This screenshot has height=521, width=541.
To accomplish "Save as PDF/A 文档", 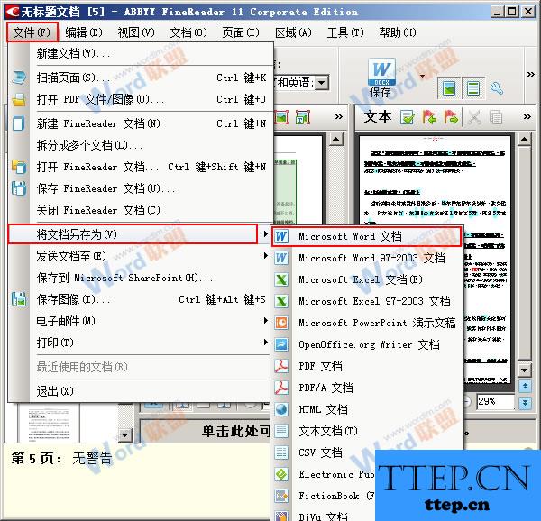I will click(x=367, y=388).
